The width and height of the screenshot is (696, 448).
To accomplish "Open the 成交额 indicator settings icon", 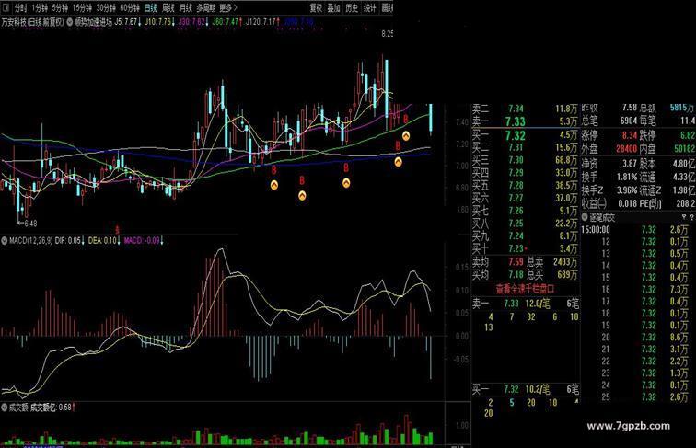I will tap(4, 408).
